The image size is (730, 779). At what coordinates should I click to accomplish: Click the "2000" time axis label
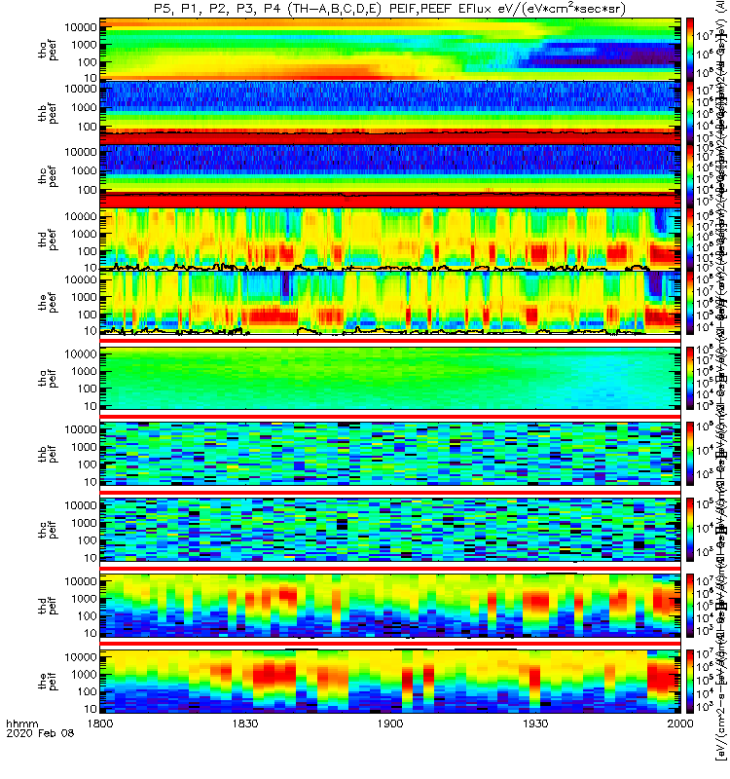coord(679,723)
